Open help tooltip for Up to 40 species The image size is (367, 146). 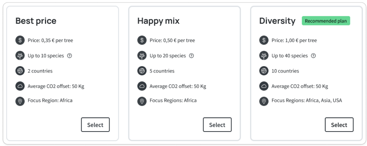click(313, 56)
